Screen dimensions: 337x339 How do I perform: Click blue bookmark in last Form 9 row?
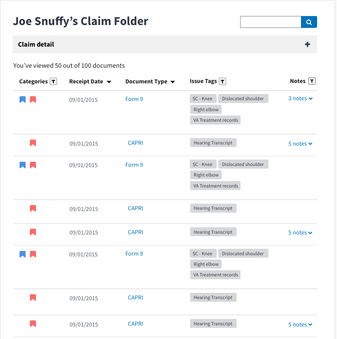click(x=23, y=254)
